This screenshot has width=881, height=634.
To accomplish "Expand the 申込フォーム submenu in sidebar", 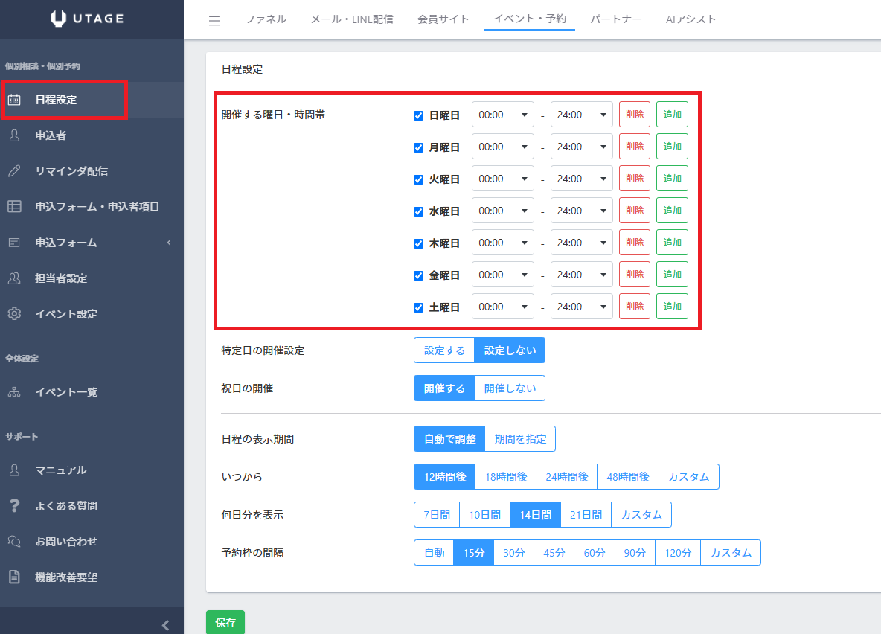I will [x=168, y=243].
